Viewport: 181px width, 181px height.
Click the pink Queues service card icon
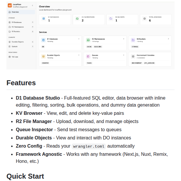pyautogui.click(x=88, y=56)
